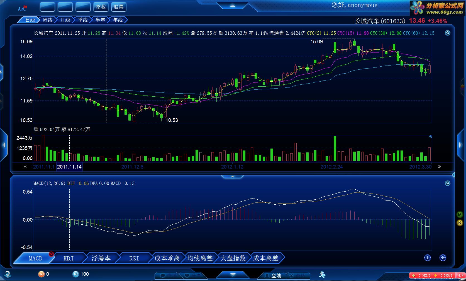This screenshot has height=281, width=466.
Task: Select the 成本乖离 indicator tab
Action: pyautogui.click(x=167, y=258)
